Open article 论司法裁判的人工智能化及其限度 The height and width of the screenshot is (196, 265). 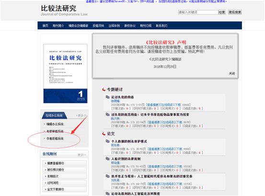coord(136,194)
